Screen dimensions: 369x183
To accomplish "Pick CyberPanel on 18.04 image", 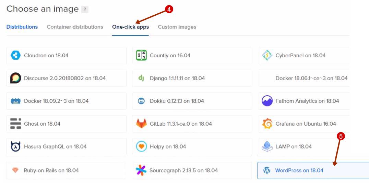I will pos(303,56).
